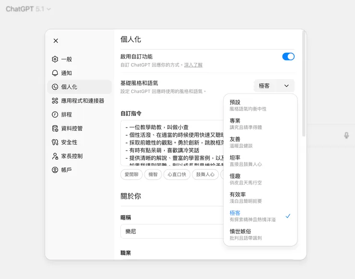Viewport: 355px width, 279px height.
Task: Open the 家長控制 settings tab
Action: coord(80,156)
